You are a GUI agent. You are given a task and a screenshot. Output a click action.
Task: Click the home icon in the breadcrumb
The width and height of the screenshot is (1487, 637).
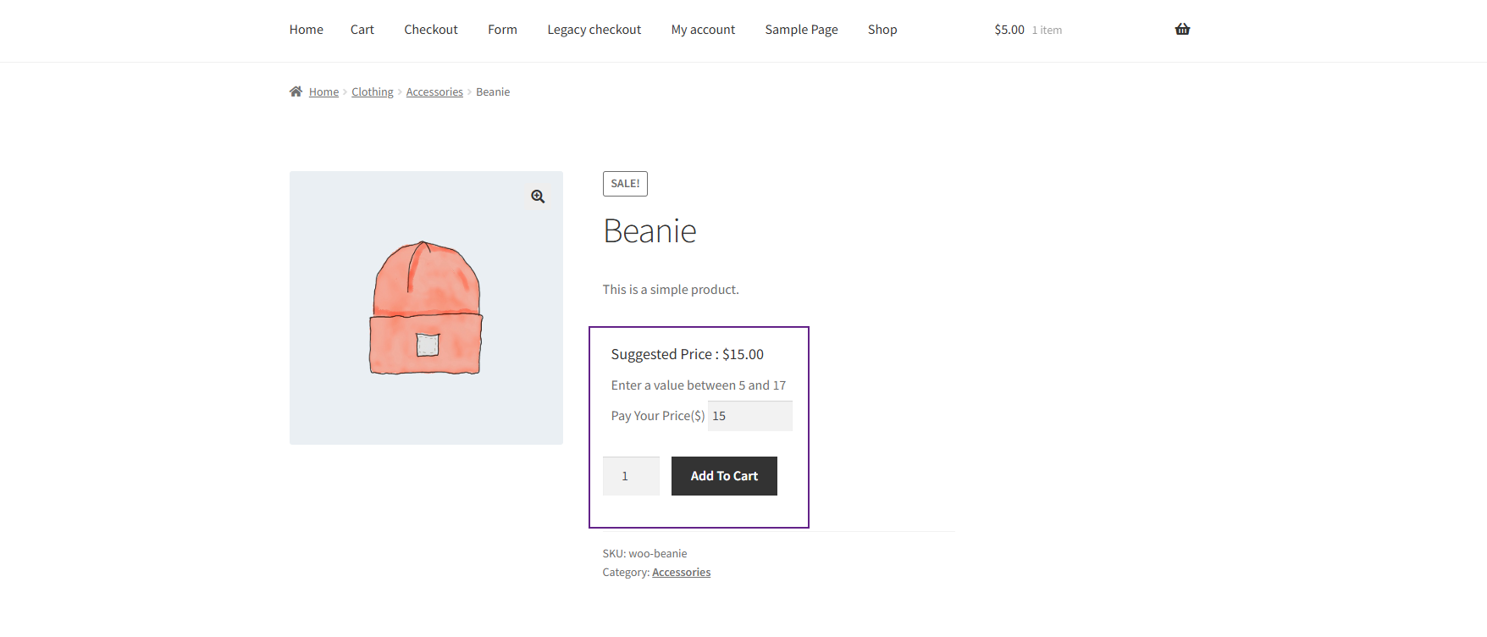tap(296, 91)
